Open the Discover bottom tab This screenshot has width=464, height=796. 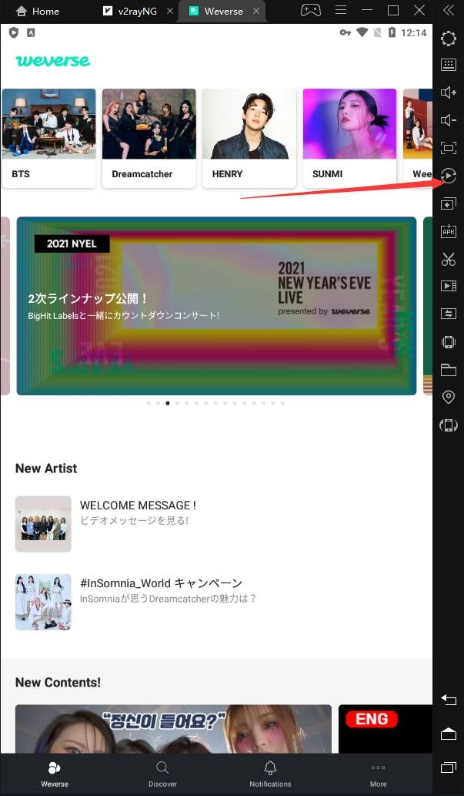coord(162,774)
